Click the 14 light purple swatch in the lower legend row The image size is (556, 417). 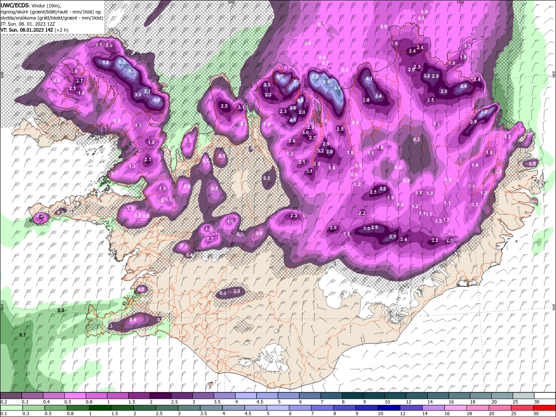pyautogui.click(x=433, y=408)
